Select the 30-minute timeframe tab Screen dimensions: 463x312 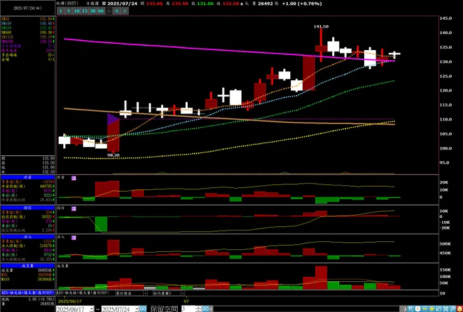click(93, 11)
